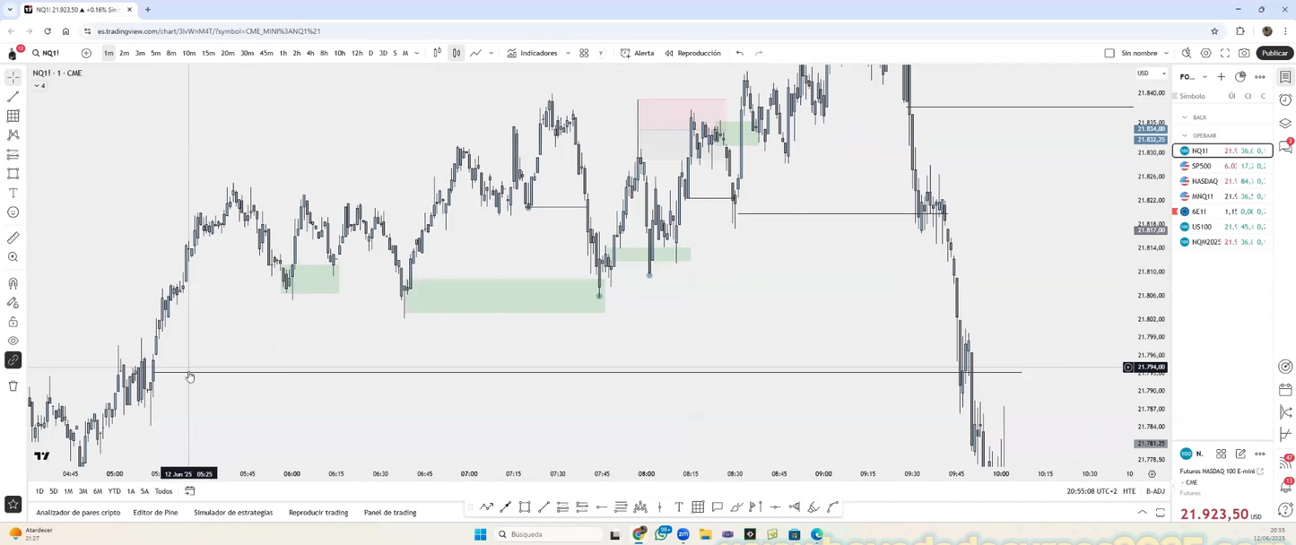Open the Indicadores menu
This screenshot has height=545, width=1296.
point(539,53)
